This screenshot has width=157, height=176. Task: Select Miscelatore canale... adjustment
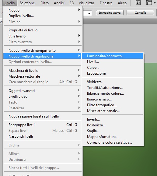[112, 111]
